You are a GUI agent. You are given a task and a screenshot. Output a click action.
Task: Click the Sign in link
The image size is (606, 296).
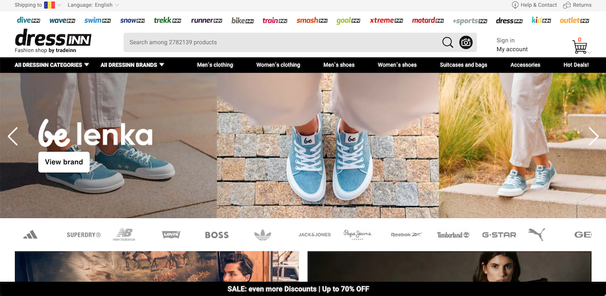(x=505, y=40)
